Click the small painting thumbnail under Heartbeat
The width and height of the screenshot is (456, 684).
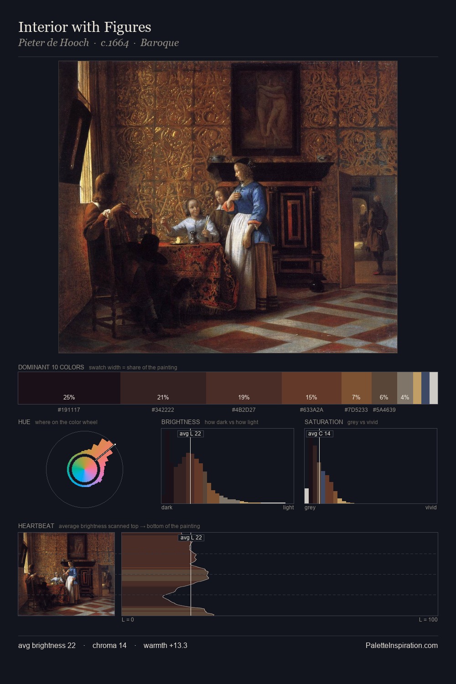coord(67,574)
